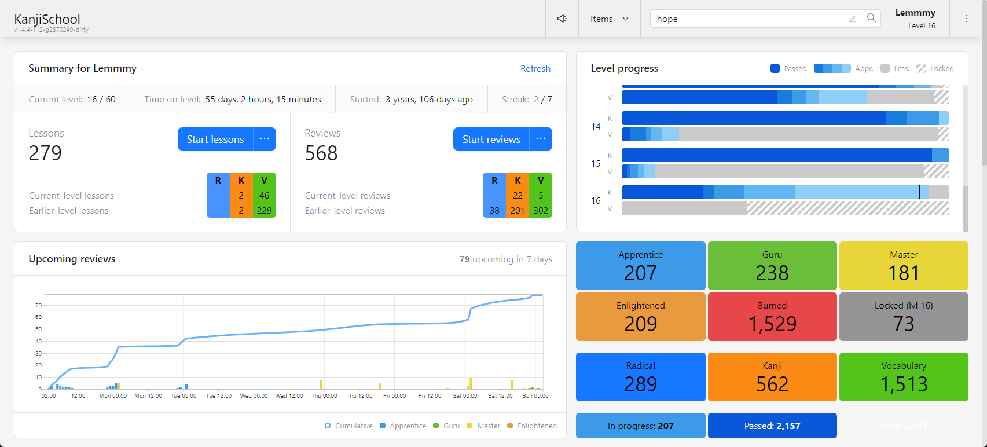
Task: Open the Lemmmy Level 16 profile
Action: (915, 19)
